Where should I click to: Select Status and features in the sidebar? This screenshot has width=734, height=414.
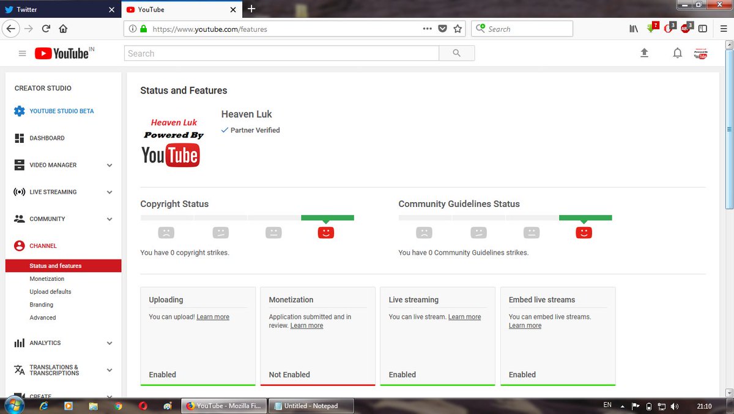click(x=64, y=266)
